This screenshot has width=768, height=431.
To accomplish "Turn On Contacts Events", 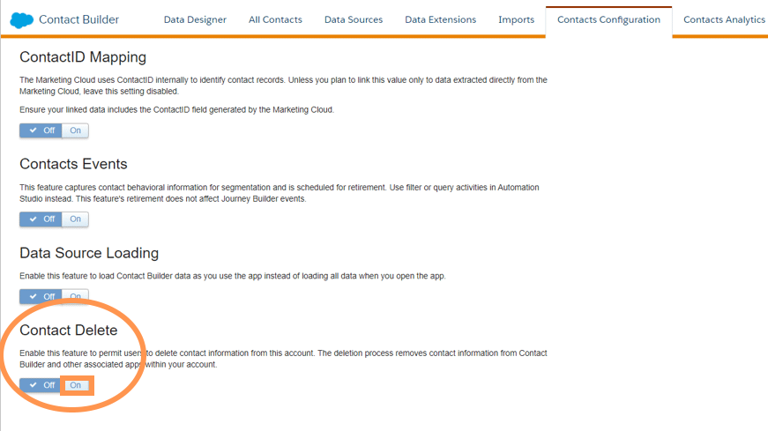I will [x=75, y=219].
